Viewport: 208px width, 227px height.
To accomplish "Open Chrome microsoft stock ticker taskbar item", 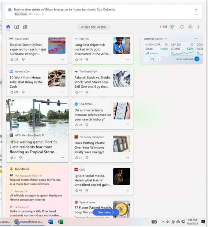I will coord(29,222).
